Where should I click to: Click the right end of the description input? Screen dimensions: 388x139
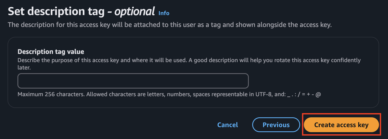[x=243, y=81]
